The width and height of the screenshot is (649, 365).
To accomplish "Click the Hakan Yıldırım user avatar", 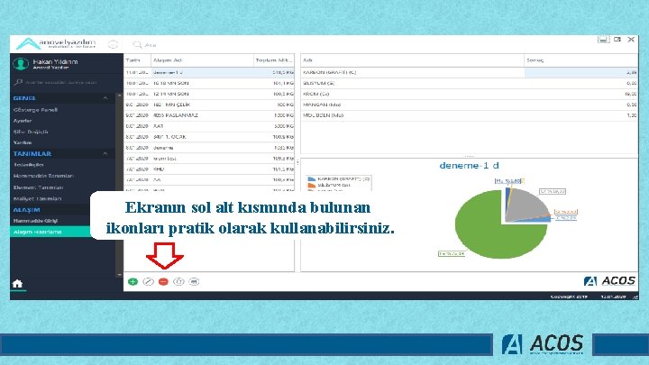I will tap(20, 64).
